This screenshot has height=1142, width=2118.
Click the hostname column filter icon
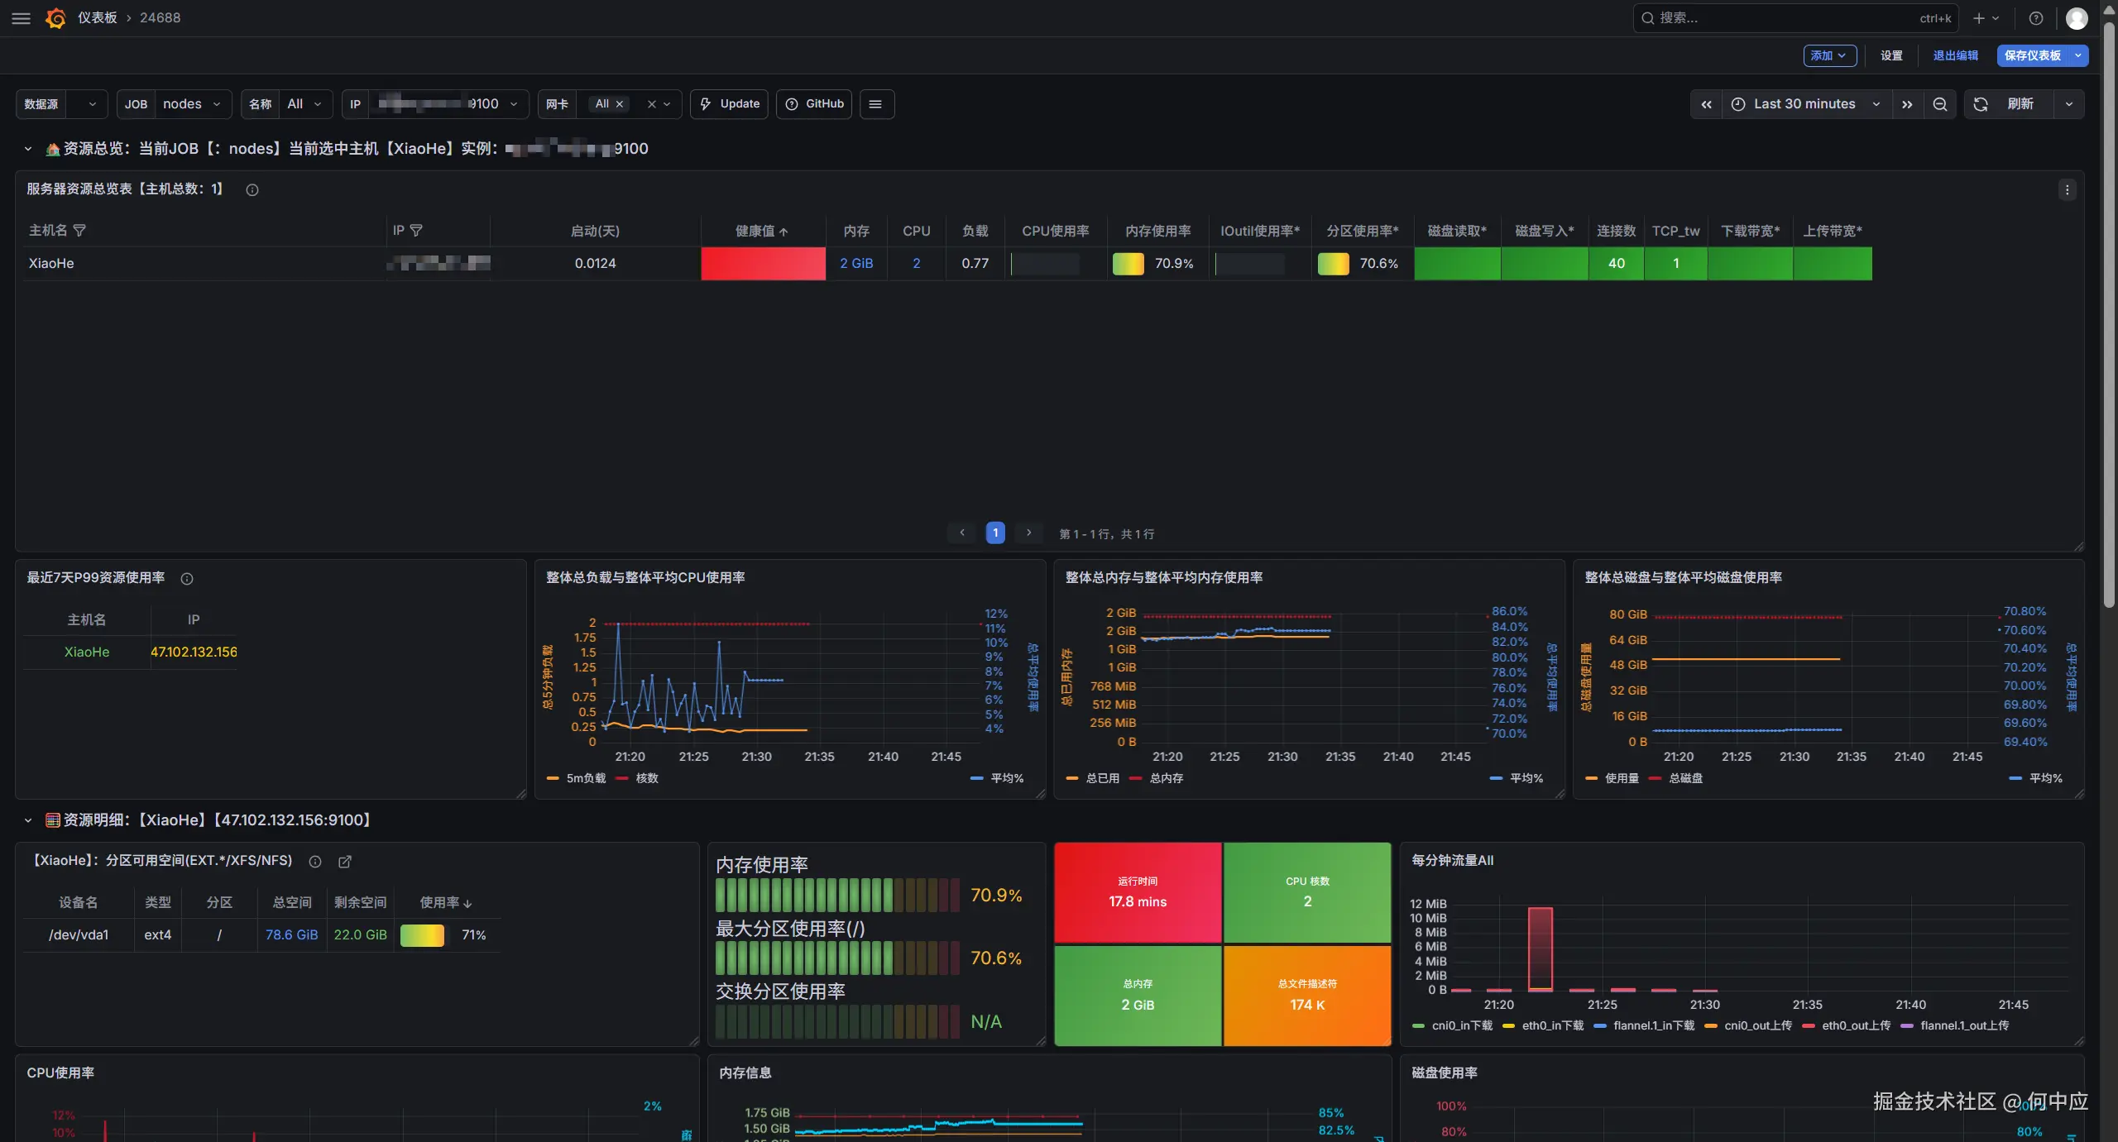tap(79, 231)
